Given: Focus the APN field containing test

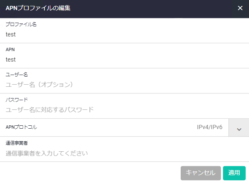Looking at the screenshot, I should tap(124, 60).
